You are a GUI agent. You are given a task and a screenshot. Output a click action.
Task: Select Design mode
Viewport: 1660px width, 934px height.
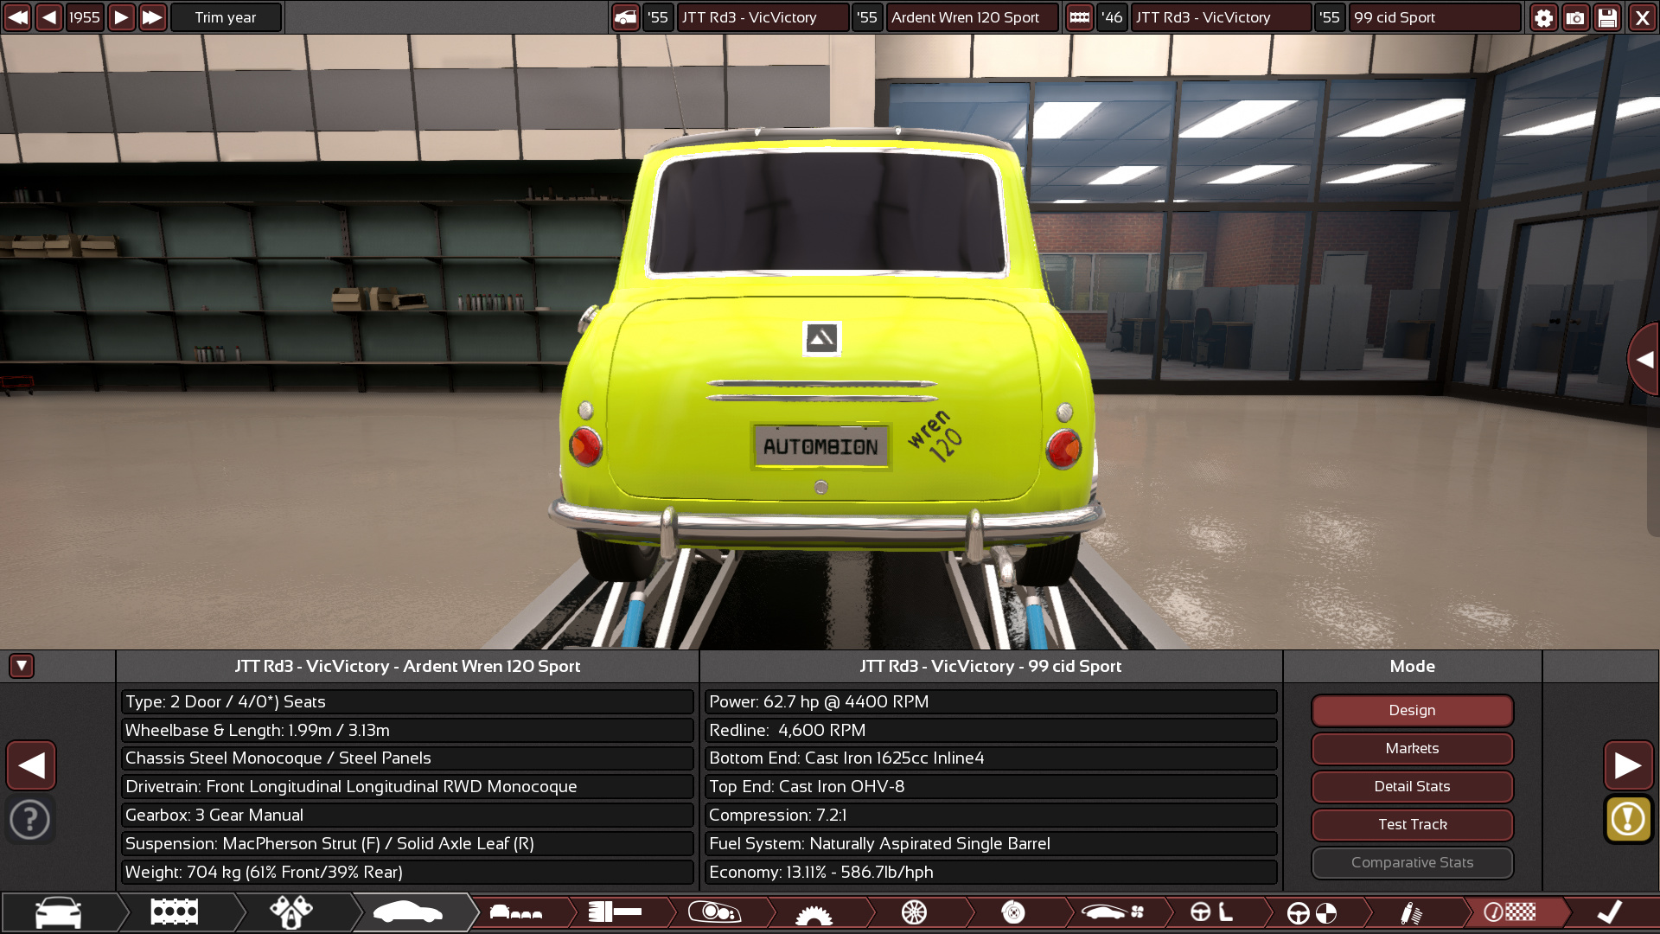(1412, 710)
